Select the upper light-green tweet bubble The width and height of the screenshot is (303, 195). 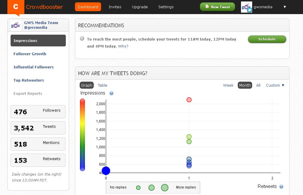pyautogui.click(x=189, y=137)
